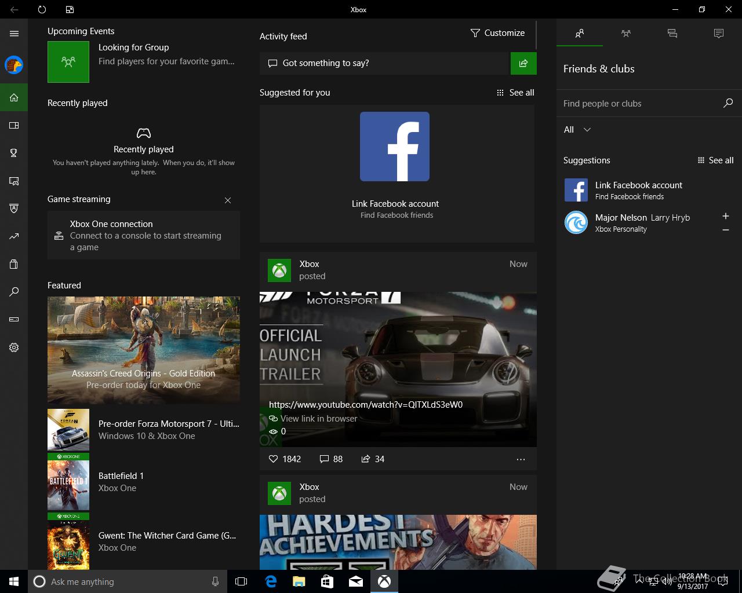Screen dimensions: 742x593
Task: Open Achievements trophy icon
Action: click(x=14, y=153)
